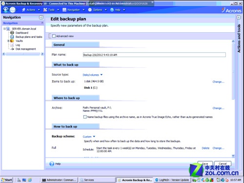Open the Help menu in toolbar
Viewport: 244px width, 183px height.
click(118, 10)
